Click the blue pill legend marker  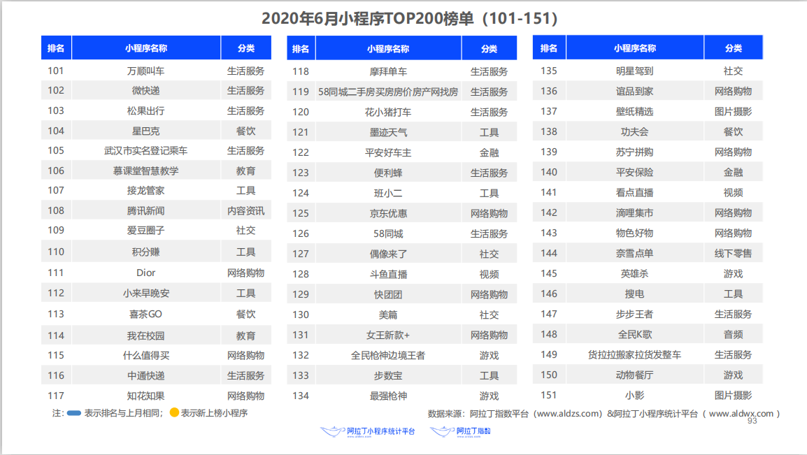[74, 413]
